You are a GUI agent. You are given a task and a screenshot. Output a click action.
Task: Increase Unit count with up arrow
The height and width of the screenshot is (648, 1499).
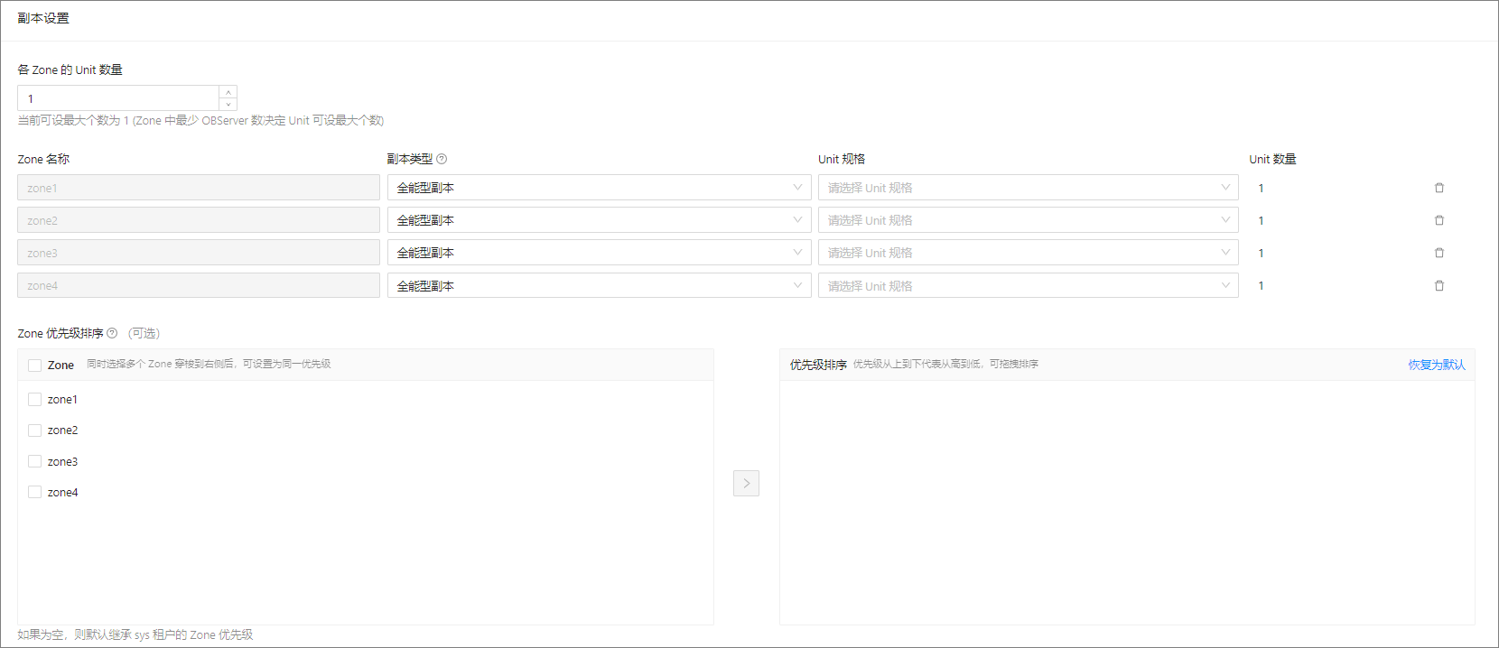click(x=228, y=92)
